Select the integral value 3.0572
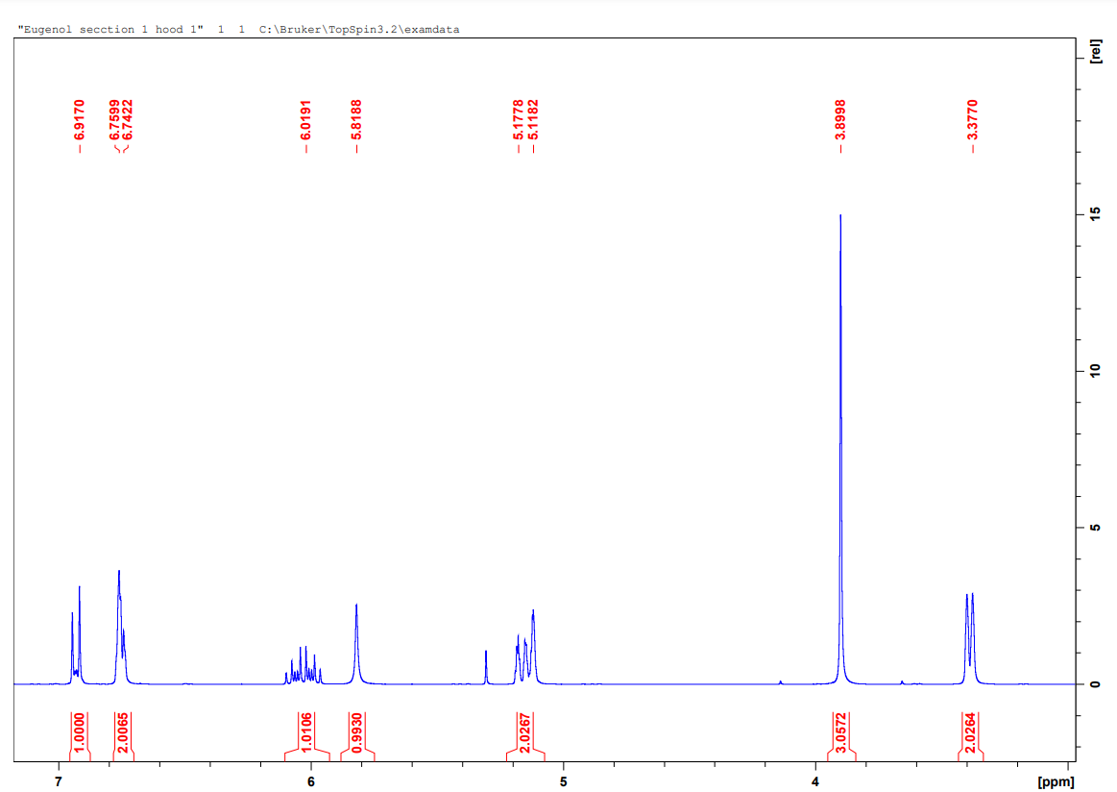 click(840, 732)
